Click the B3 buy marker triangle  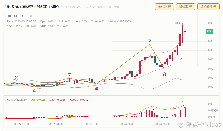165,73
